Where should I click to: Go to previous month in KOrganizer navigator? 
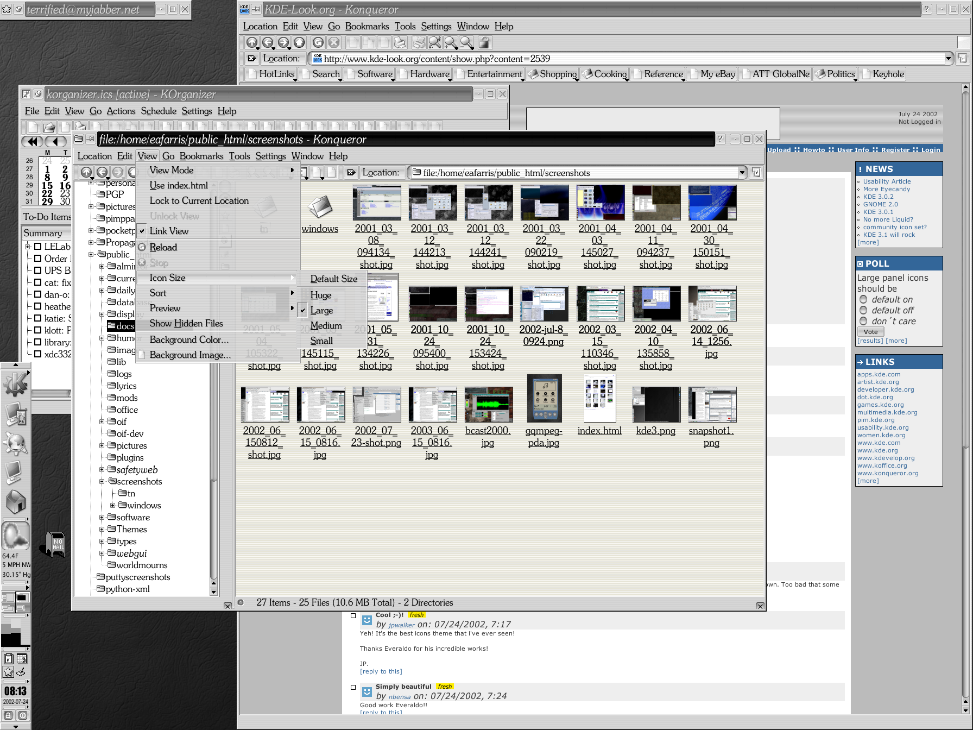pyautogui.click(x=55, y=142)
